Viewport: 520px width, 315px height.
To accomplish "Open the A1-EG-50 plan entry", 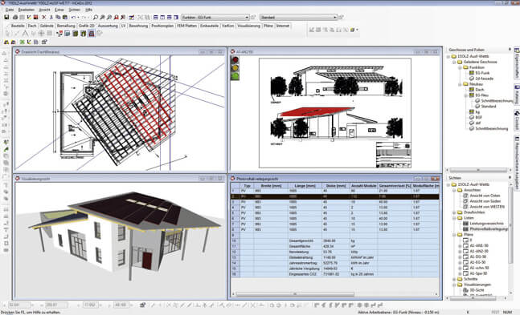I will pos(477,262).
